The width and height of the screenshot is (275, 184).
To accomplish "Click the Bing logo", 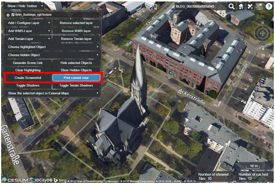I will (60, 180).
